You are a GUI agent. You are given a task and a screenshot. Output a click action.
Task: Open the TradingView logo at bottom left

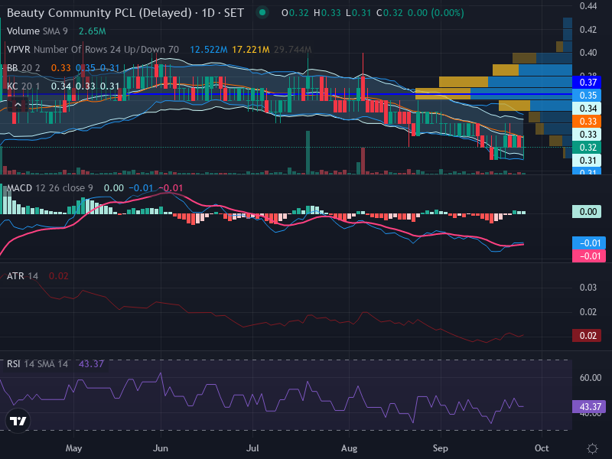pos(18,421)
